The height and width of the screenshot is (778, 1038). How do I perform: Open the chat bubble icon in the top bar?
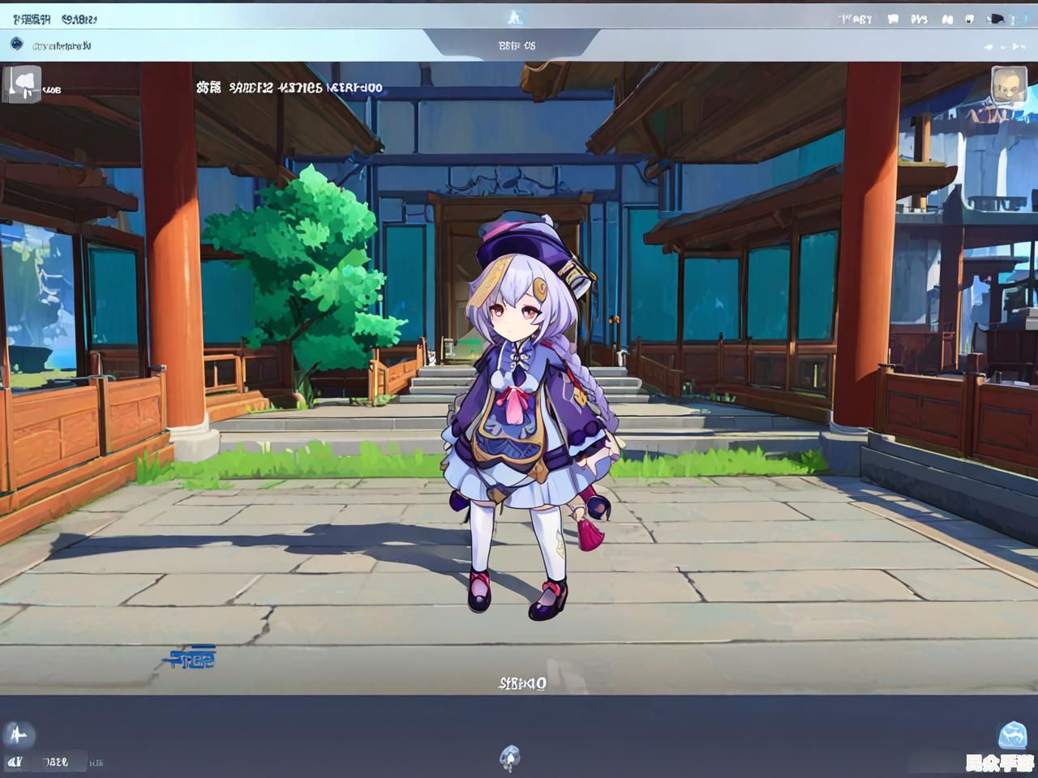(893, 19)
